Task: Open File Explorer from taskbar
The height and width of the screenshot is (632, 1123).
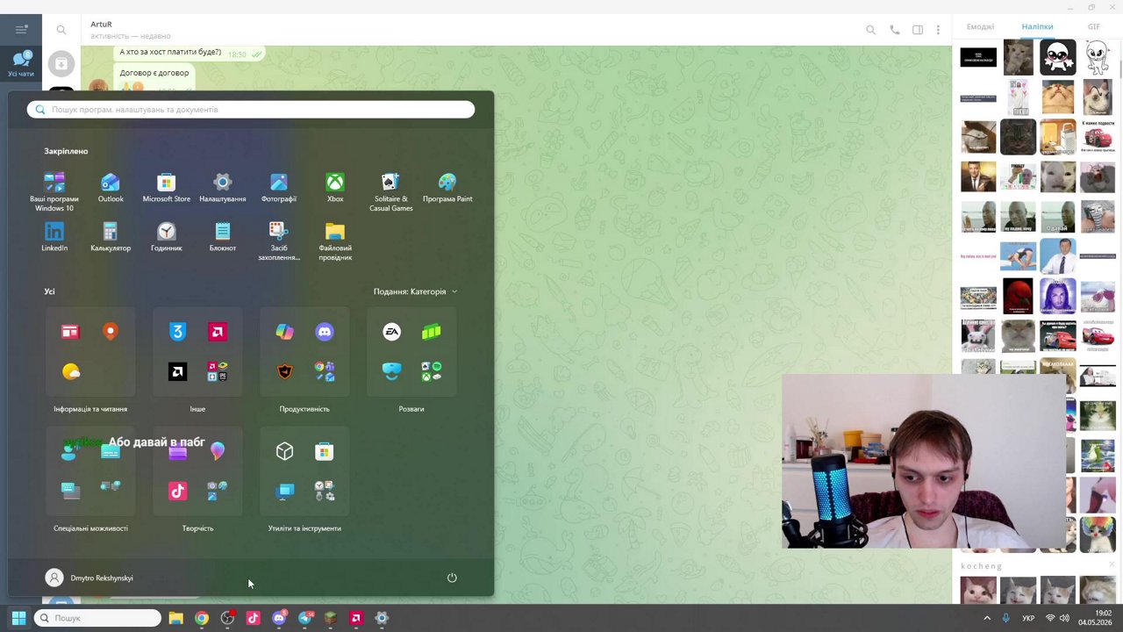Action: 175,618
